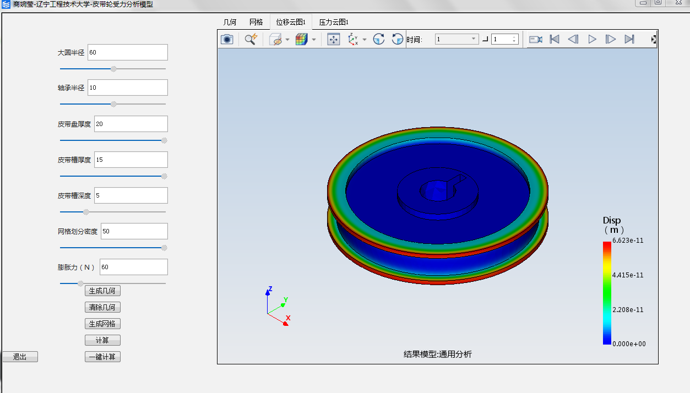Click the rotate clockwise view icon
This screenshot has width=690, height=393.
pyautogui.click(x=379, y=39)
